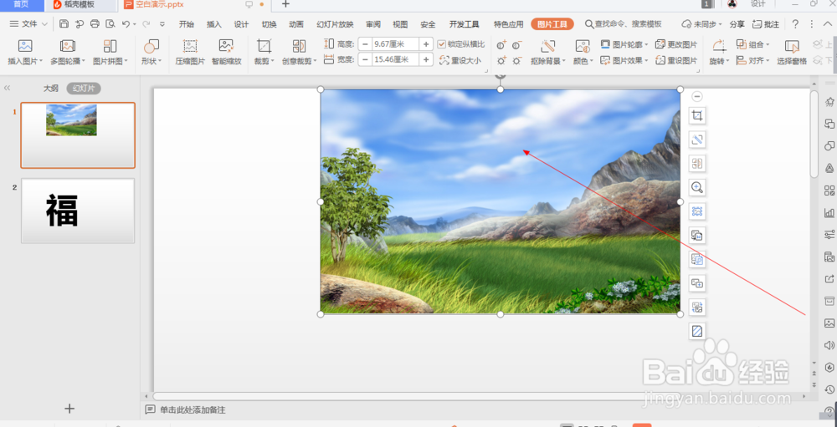This screenshot has height=427, width=837.
Task: Increase height with plus stepper
Action: [x=426, y=43]
